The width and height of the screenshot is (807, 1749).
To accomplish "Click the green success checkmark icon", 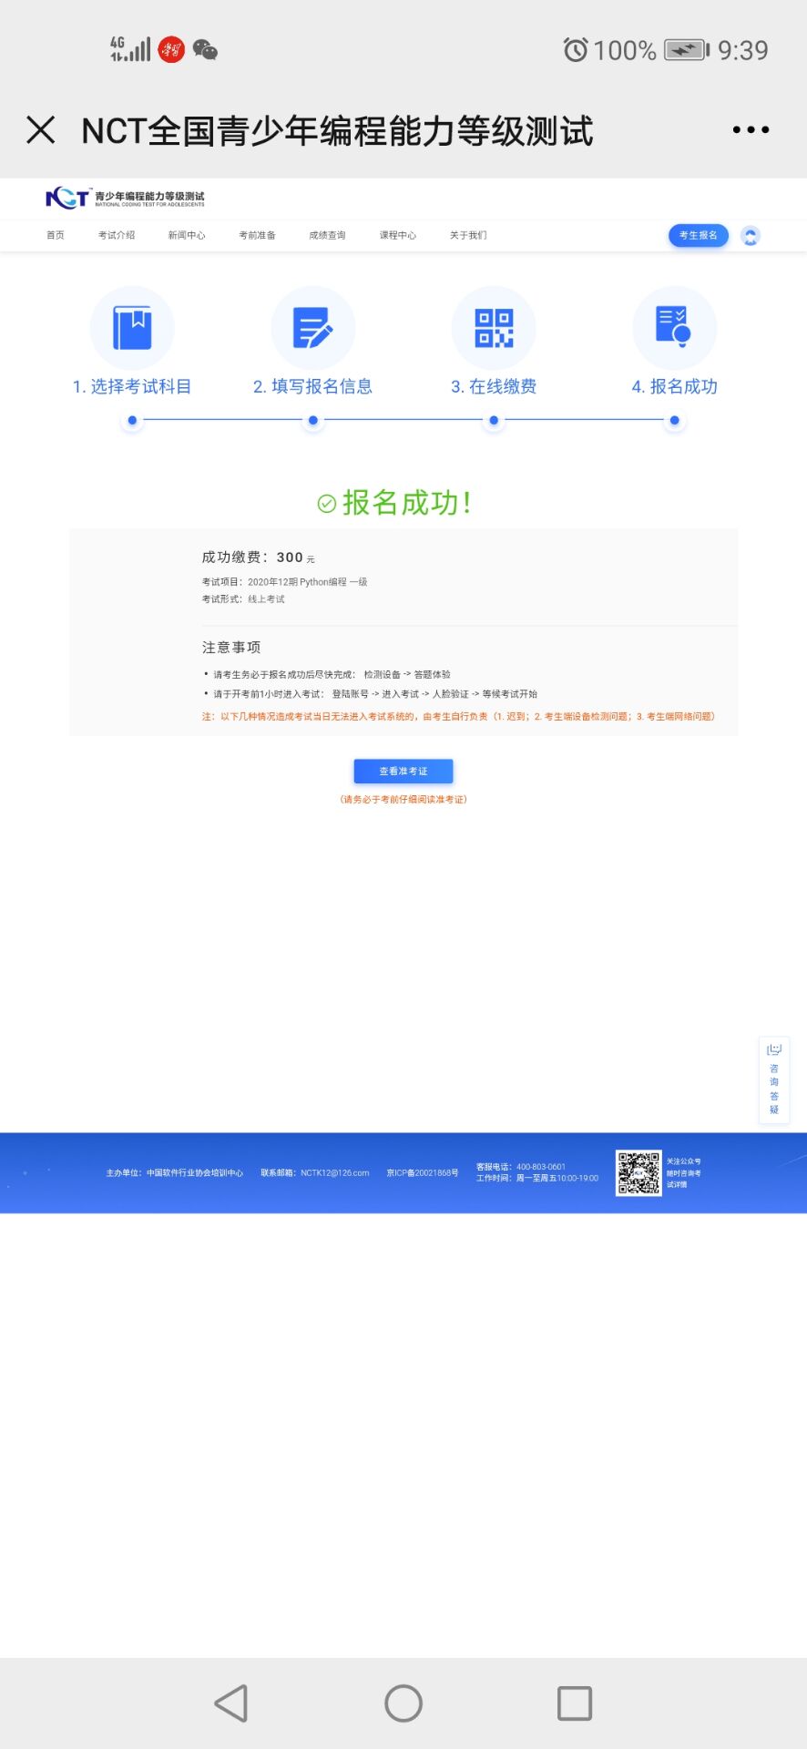I will click(326, 504).
